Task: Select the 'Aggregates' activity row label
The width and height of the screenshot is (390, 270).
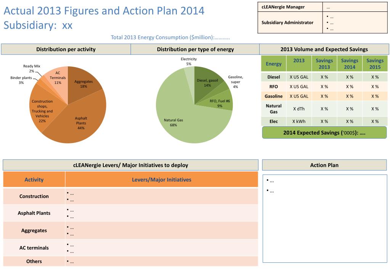Action: tap(34, 231)
